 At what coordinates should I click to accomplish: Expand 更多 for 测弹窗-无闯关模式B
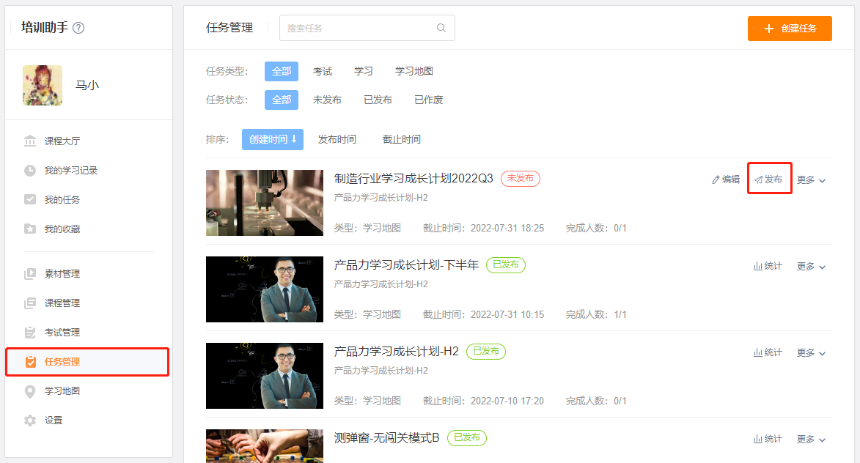[811, 440]
